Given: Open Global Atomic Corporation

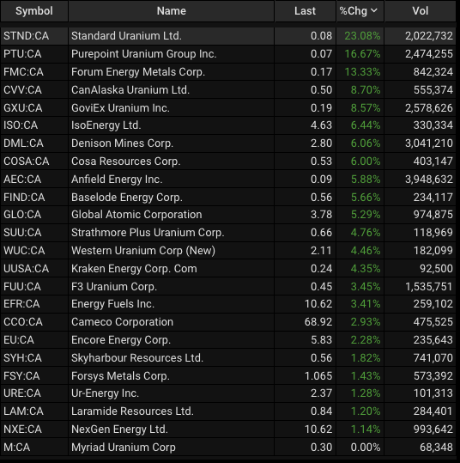Looking at the screenshot, I should point(136,215).
